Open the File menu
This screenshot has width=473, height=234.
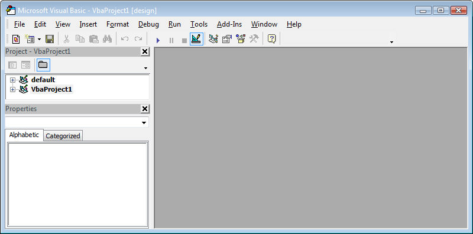pyautogui.click(x=20, y=24)
